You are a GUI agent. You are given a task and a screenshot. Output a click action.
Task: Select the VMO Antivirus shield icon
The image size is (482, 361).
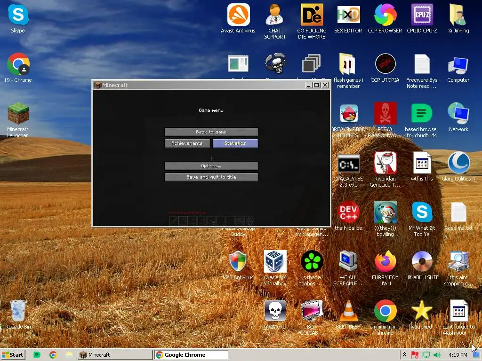tap(238, 265)
